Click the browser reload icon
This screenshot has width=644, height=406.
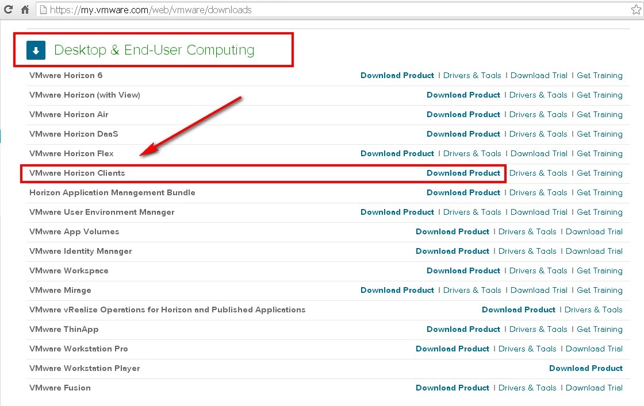[8, 9]
